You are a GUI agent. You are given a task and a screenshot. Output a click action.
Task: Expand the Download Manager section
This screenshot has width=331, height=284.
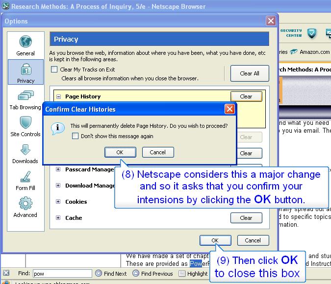click(58, 185)
